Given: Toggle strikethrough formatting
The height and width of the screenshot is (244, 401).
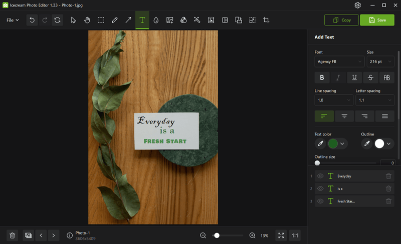Looking at the screenshot, I should click(x=370, y=77).
